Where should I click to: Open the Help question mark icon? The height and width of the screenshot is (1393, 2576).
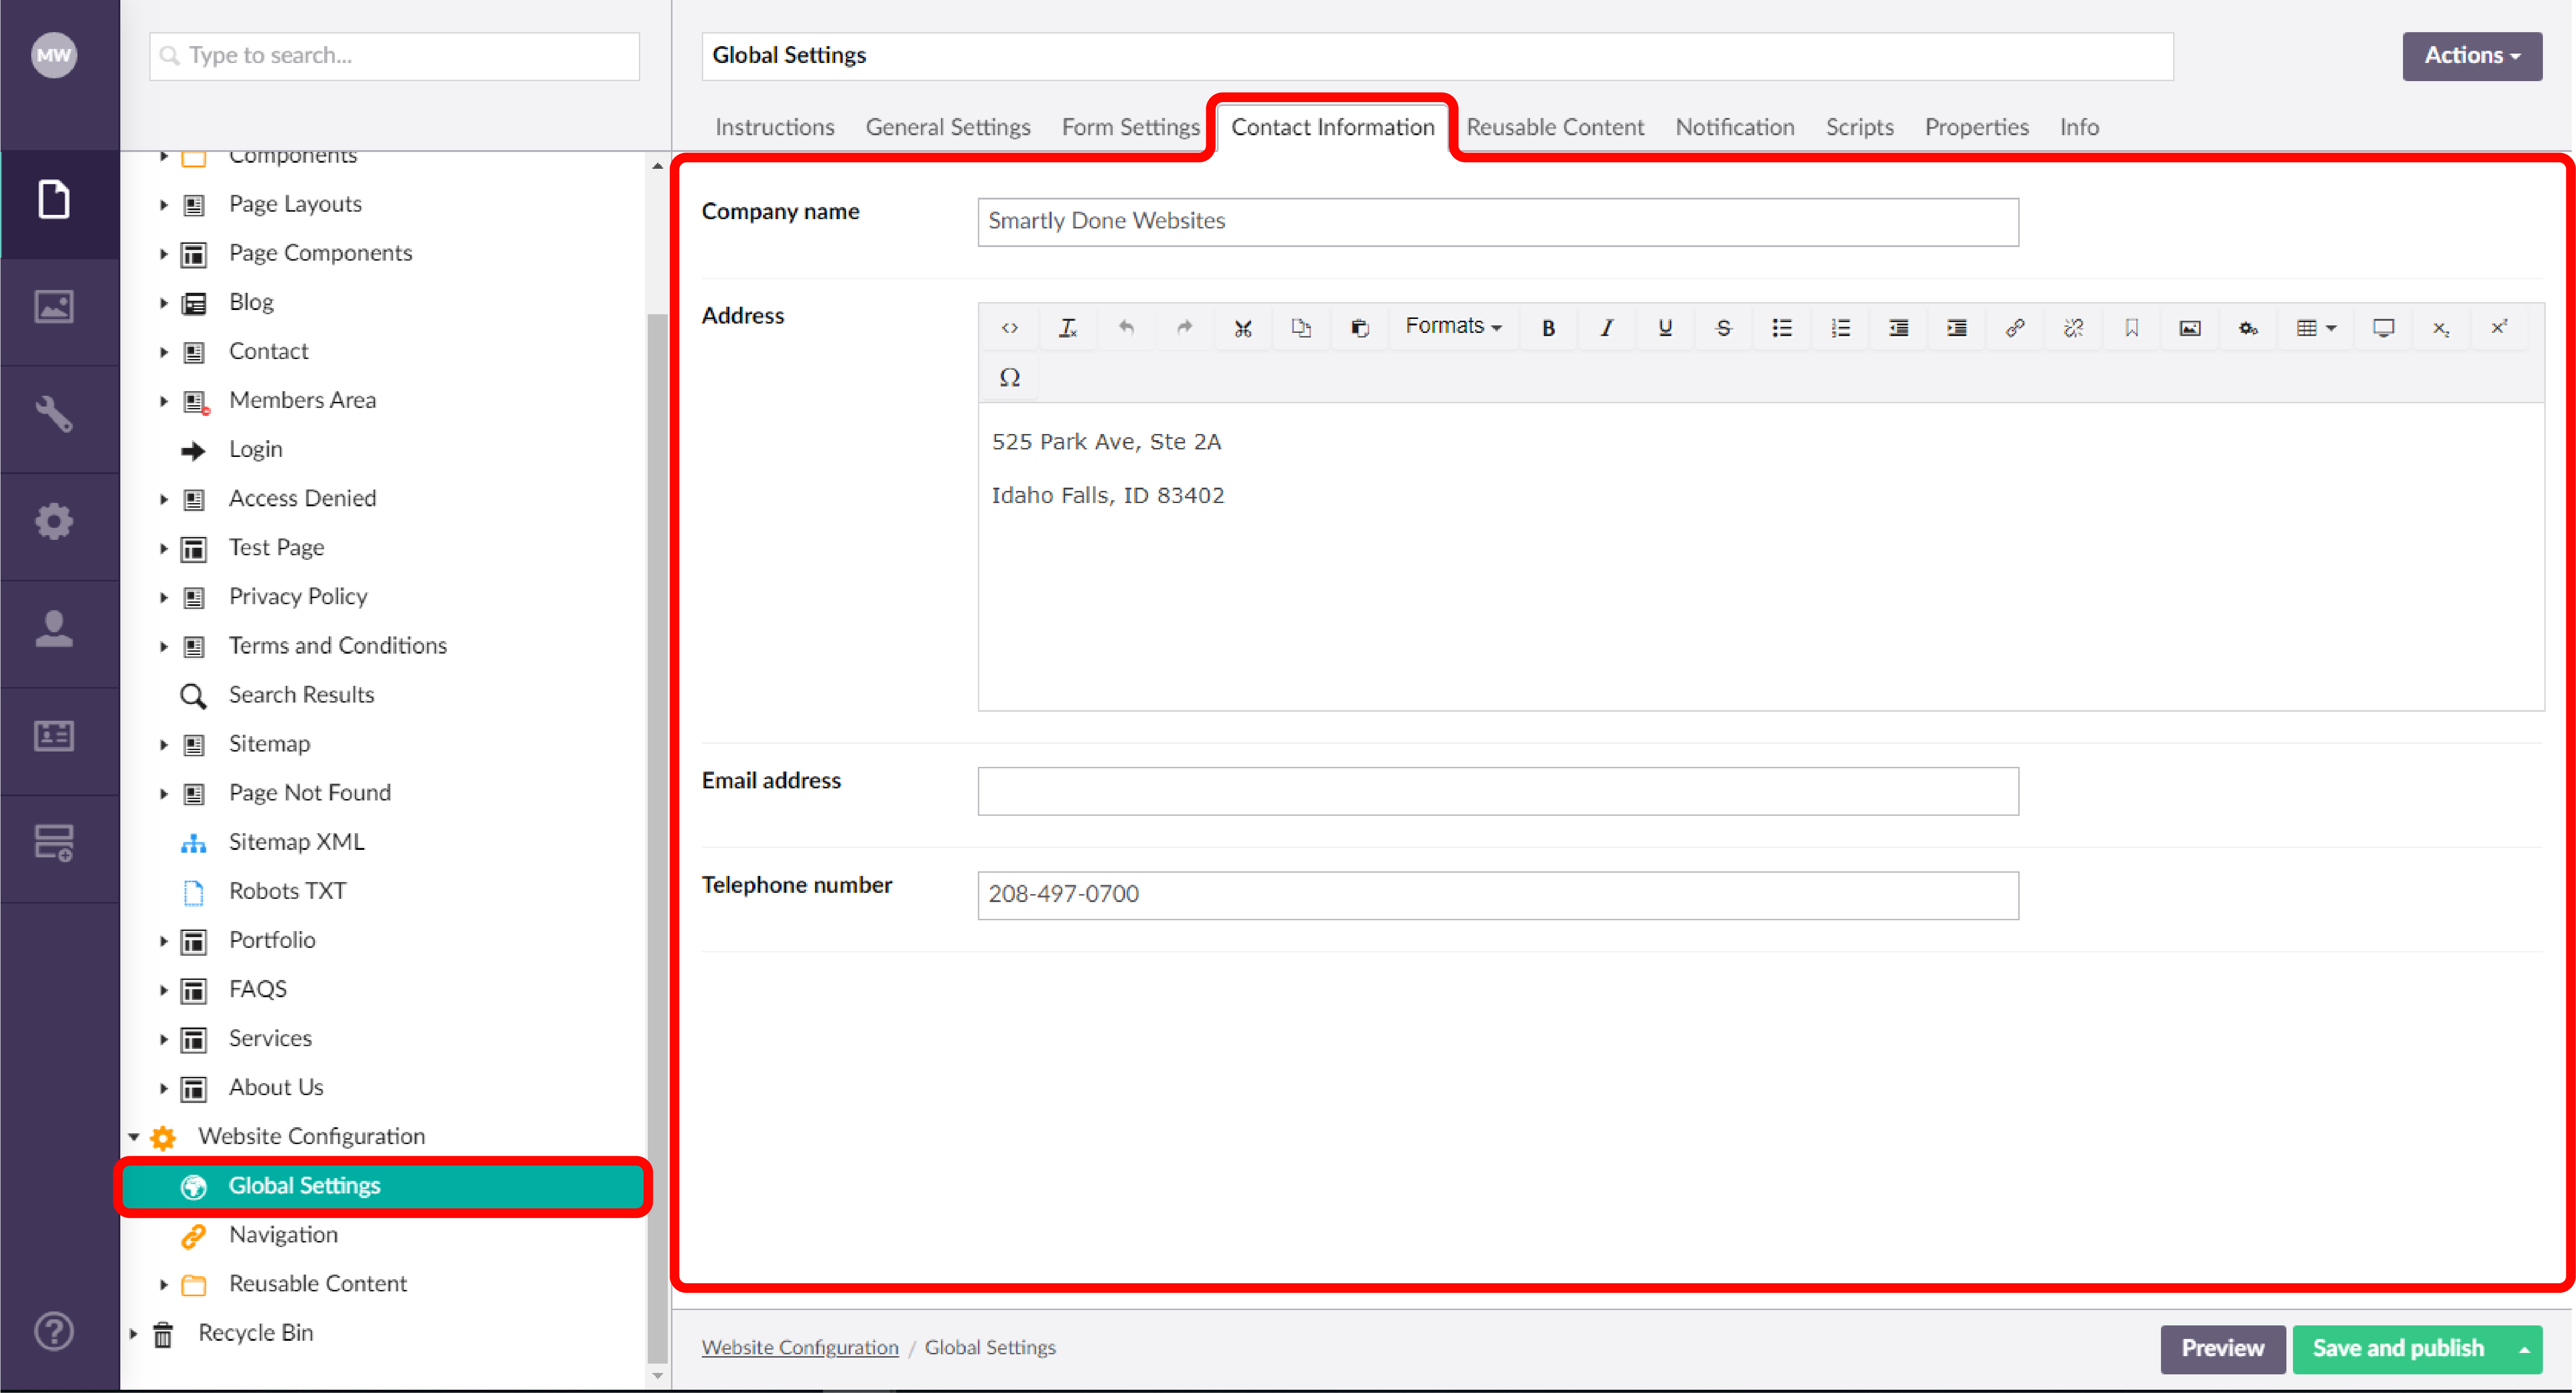[54, 1331]
